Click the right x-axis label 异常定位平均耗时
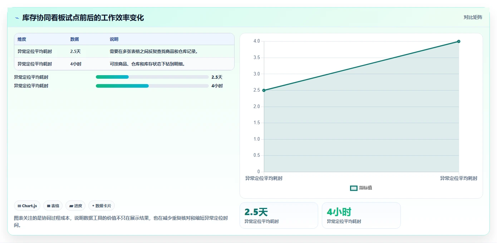 click(x=459, y=178)
